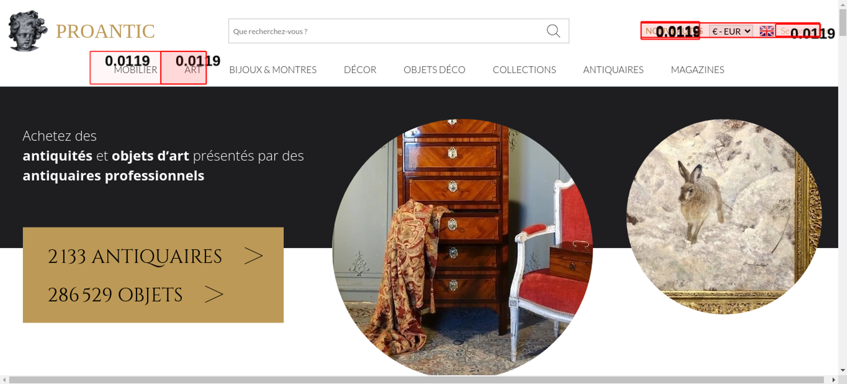Click the scroll-right arrow on the horizontal scrollbar
This screenshot has width=847, height=384.
tap(833, 380)
